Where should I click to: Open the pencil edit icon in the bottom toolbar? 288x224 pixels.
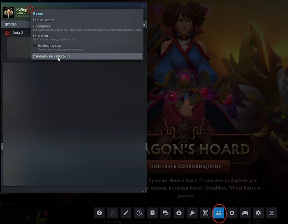click(126, 213)
